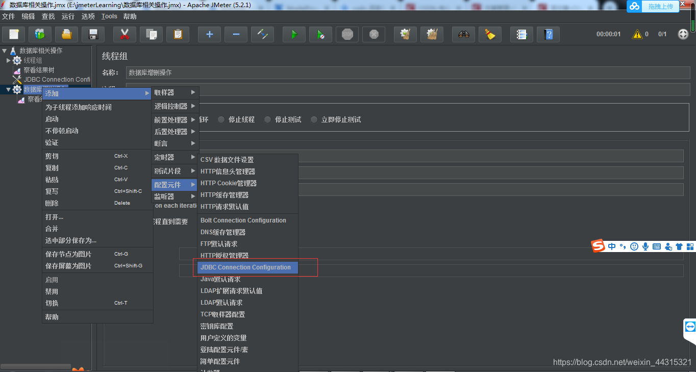
Task: Open the 断言 submenu
Action: pyautogui.click(x=175, y=143)
